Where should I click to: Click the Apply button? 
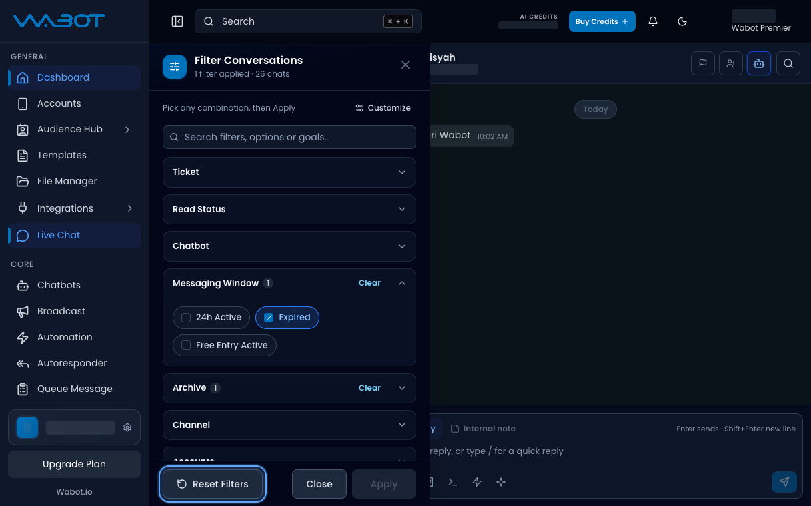384,484
